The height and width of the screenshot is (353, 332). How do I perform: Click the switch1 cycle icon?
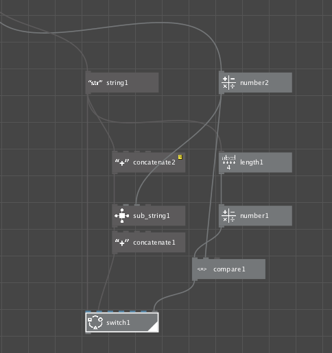(x=95, y=322)
